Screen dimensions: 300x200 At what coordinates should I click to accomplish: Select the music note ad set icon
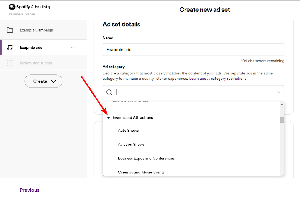[x=10, y=48]
